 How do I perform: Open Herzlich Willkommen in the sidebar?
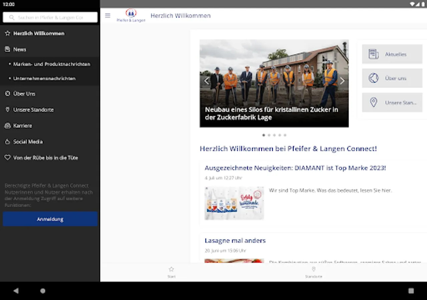[x=50, y=33]
